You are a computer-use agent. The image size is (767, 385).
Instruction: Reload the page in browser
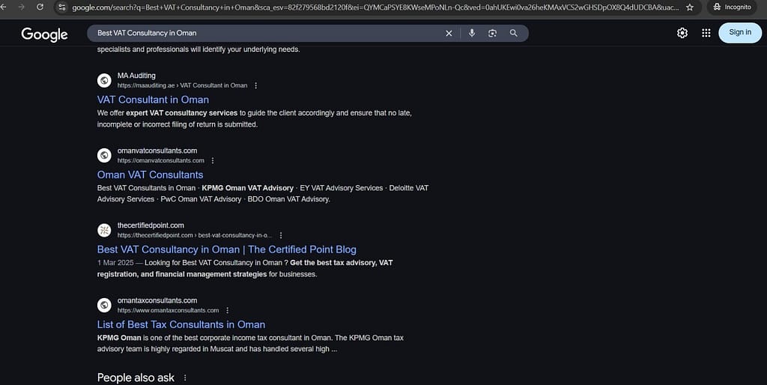pyautogui.click(x=40, y=7)
